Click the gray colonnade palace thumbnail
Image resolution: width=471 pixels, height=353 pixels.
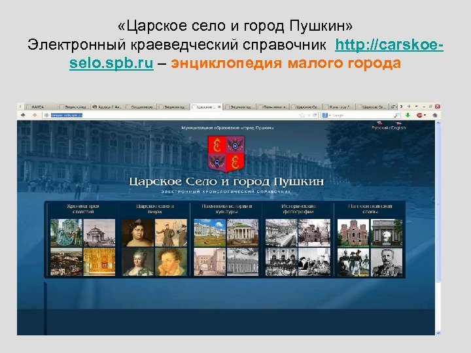[243, 261]
